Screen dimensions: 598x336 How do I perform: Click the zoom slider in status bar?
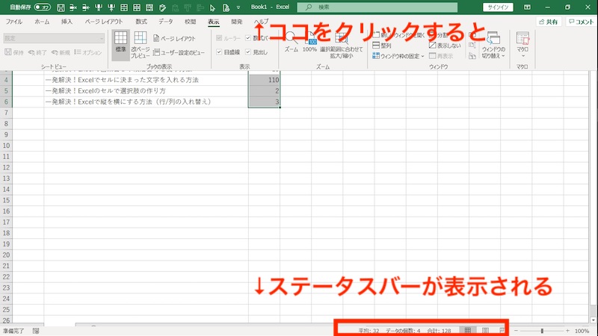542,330
